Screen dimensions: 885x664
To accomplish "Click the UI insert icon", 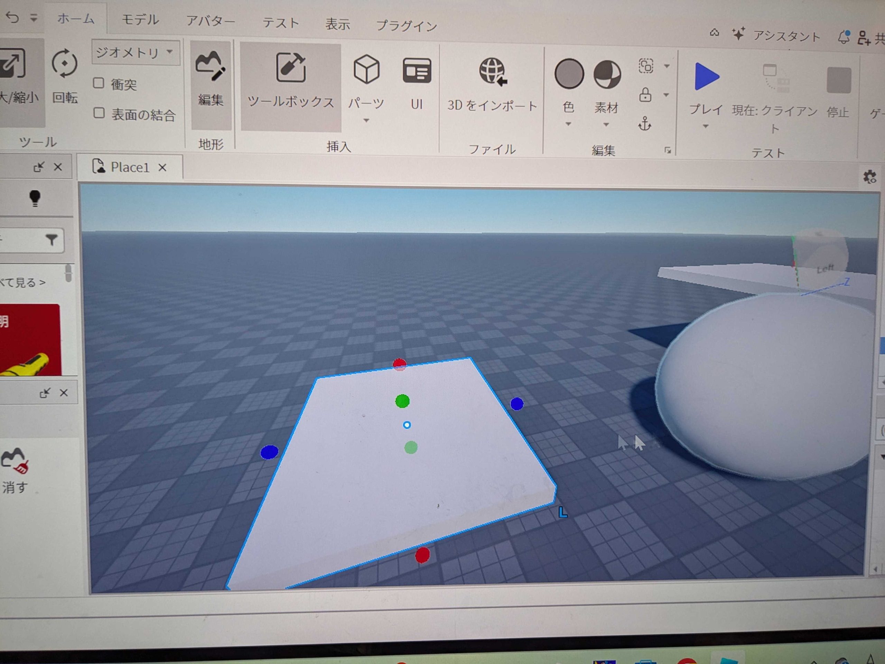I will [417, 71].
